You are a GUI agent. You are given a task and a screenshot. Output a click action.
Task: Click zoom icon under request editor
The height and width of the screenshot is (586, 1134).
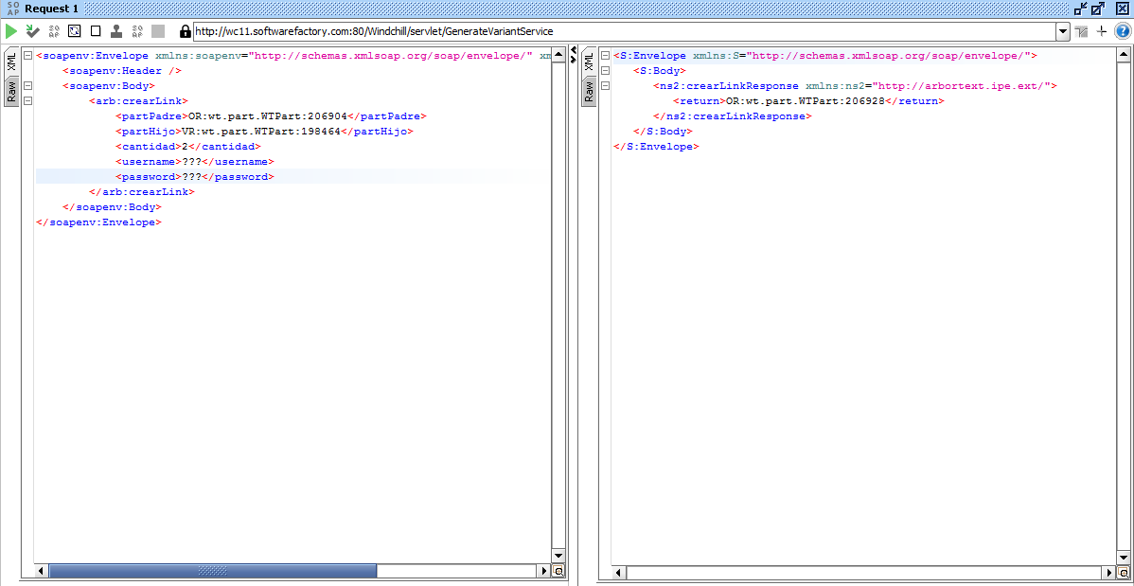tap(558, 571)
